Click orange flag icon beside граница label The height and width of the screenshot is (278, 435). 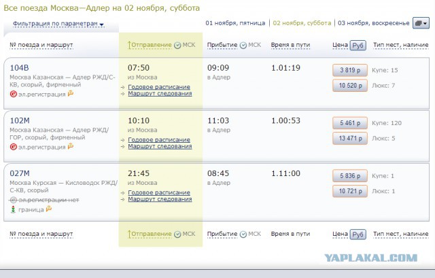tap(49, 209)
